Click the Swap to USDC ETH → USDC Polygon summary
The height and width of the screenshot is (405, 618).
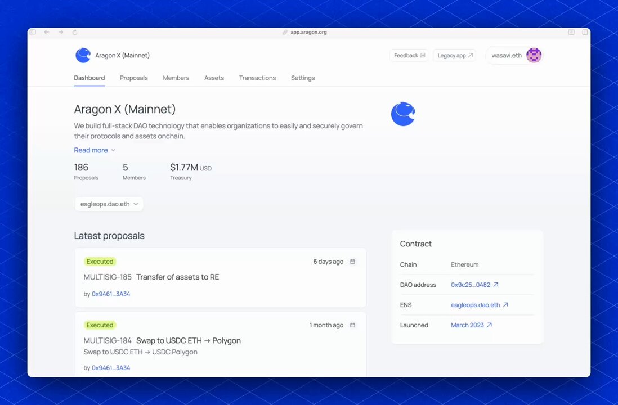pos(140,352)
